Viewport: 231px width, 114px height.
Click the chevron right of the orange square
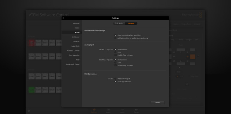198,56
